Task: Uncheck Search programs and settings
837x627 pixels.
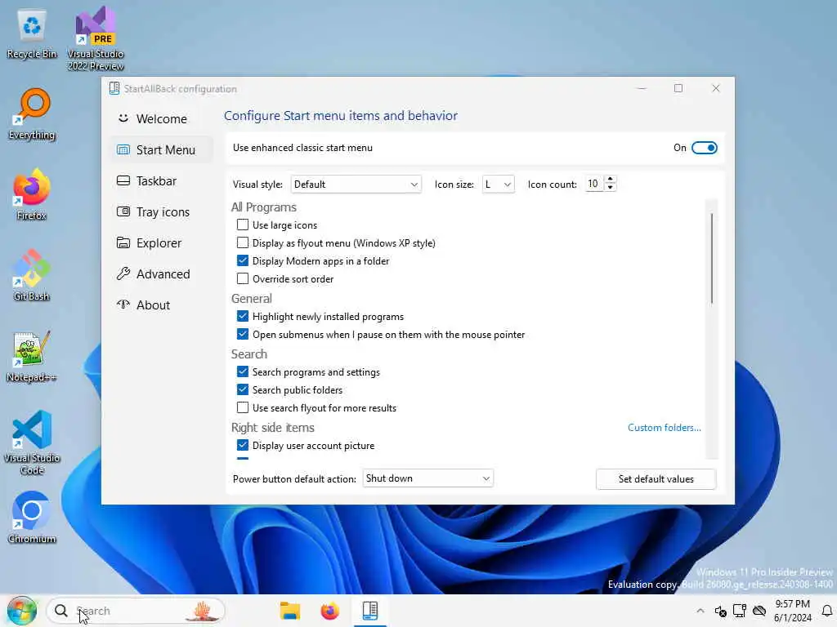Action: [x=243, y=371]
